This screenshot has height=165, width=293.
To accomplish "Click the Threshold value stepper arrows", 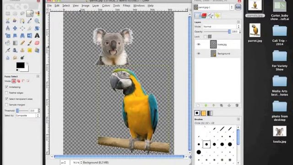I will coord(39,110).
